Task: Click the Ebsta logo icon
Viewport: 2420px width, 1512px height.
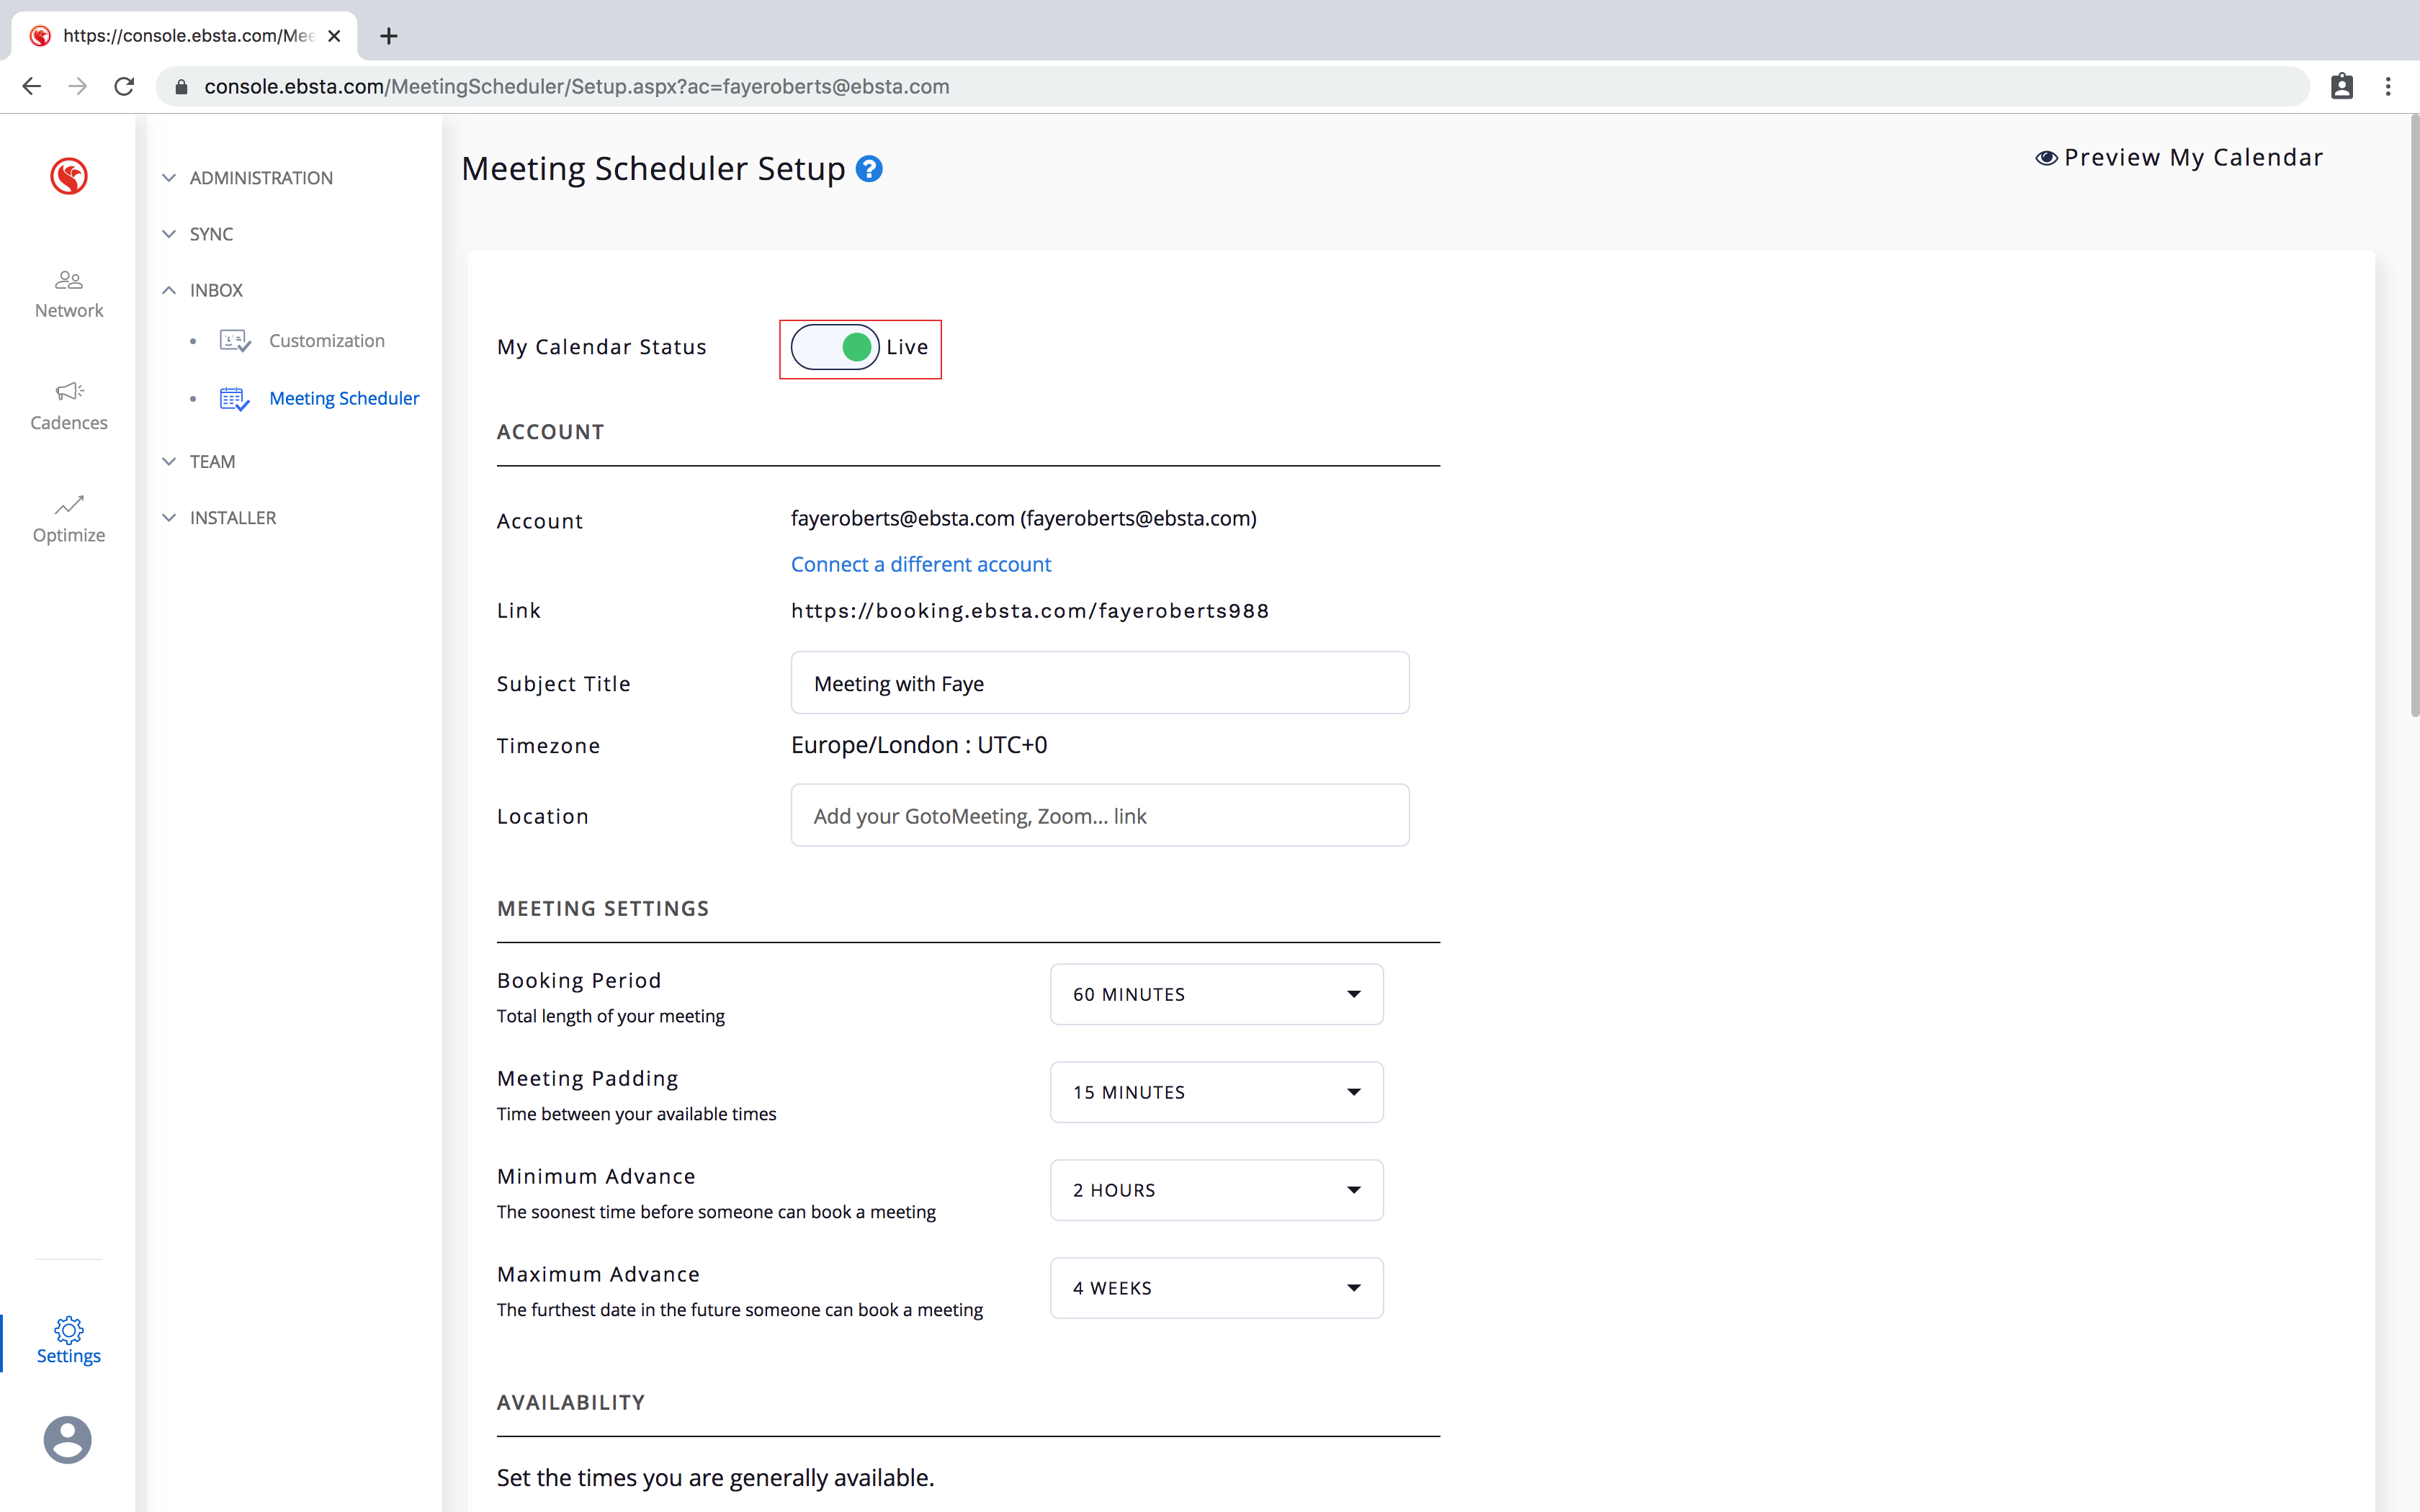Action: coord(68,176)
